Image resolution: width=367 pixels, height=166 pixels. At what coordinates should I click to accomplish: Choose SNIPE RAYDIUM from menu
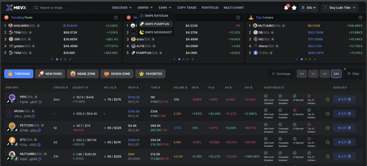tap(156, 16)
